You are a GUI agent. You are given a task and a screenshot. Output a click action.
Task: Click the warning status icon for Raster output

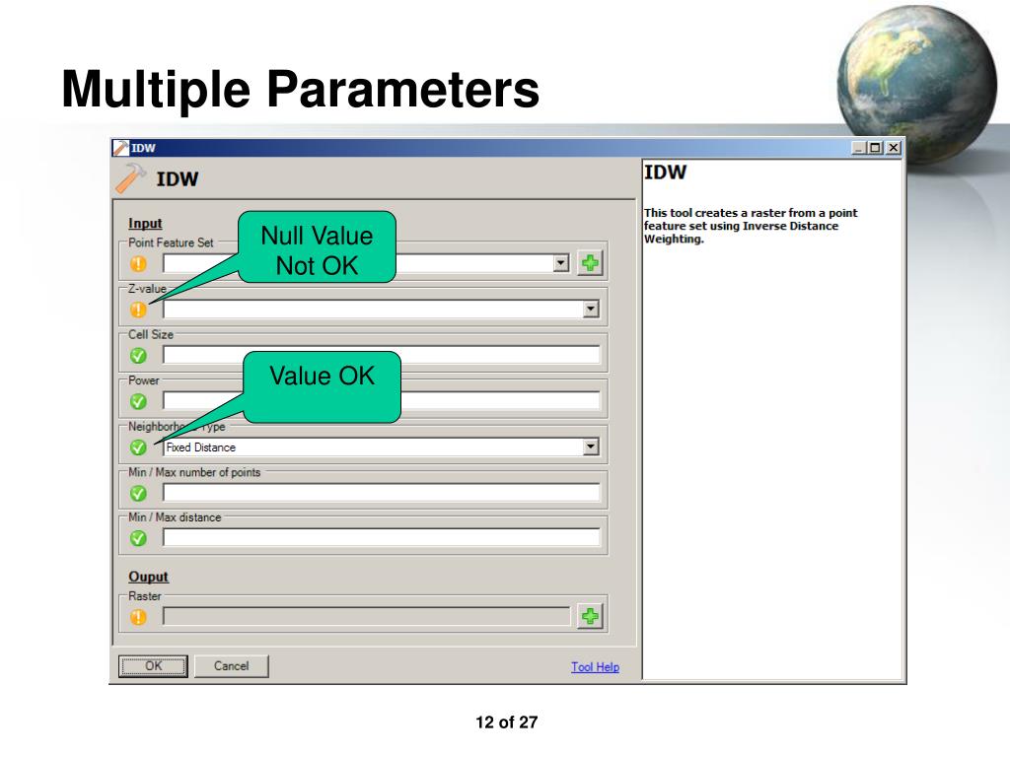[x=138, y=617]
